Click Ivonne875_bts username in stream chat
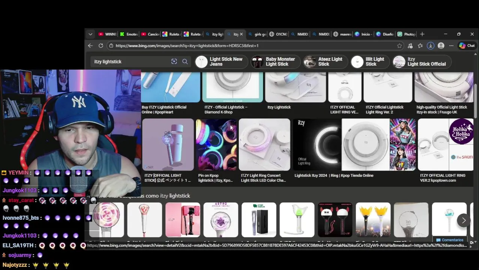Screen dimensions: 479x270 (21, 218)
